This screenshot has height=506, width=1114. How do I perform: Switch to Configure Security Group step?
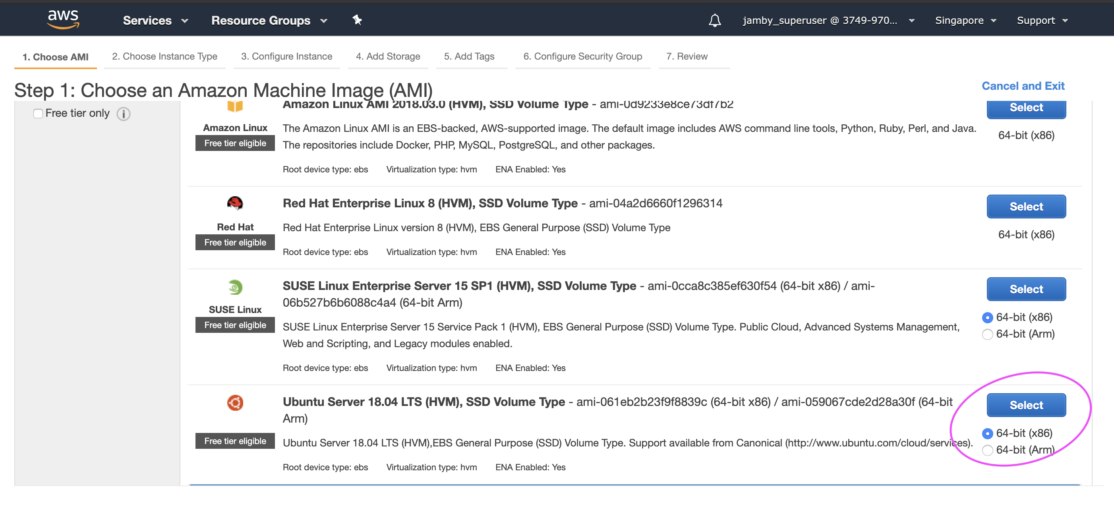point(582,56)
